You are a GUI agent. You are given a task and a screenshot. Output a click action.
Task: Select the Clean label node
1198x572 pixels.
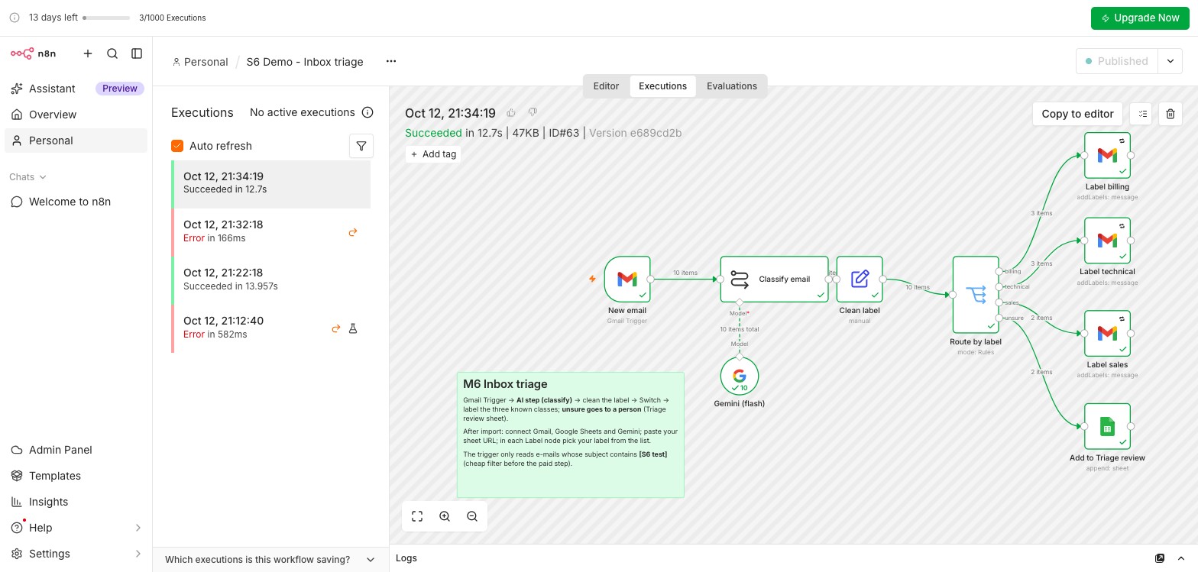click(x=860, y=279)
